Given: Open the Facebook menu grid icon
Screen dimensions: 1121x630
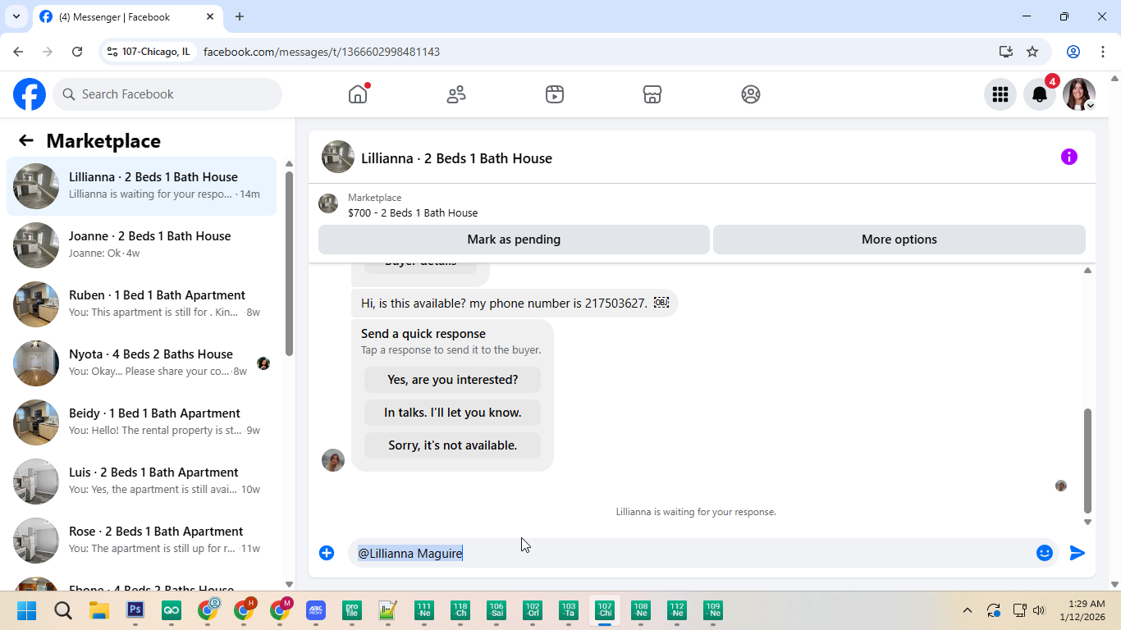Looking at the screenshot, I should click(x=1000, y=94).
